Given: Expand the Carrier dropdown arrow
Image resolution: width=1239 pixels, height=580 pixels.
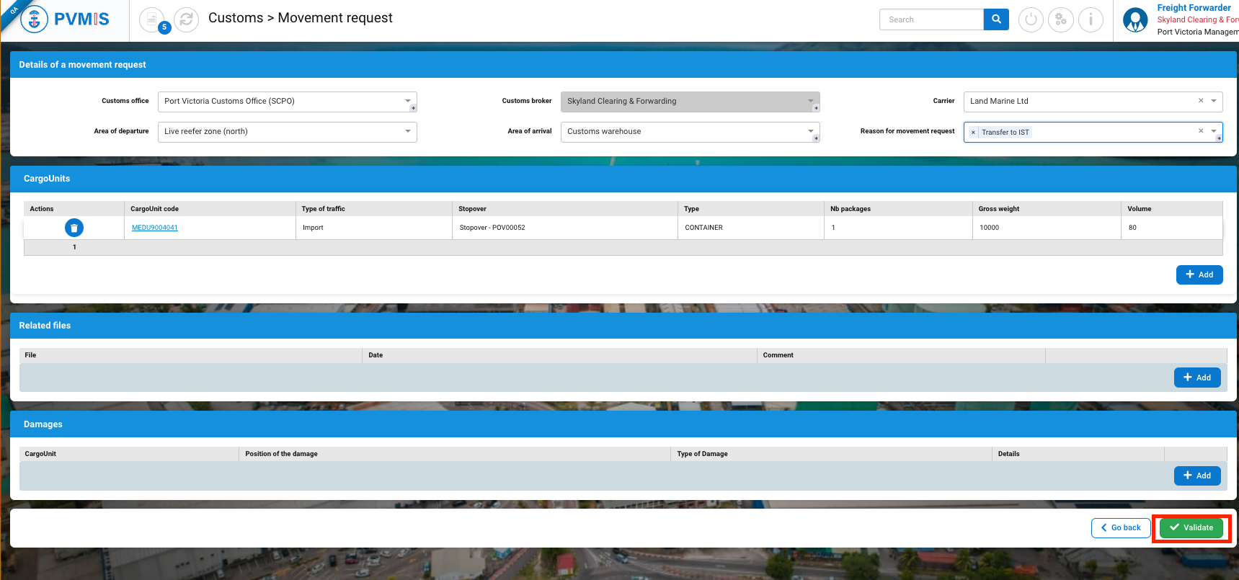Looking at the screenshot, I should point(1214,101).
